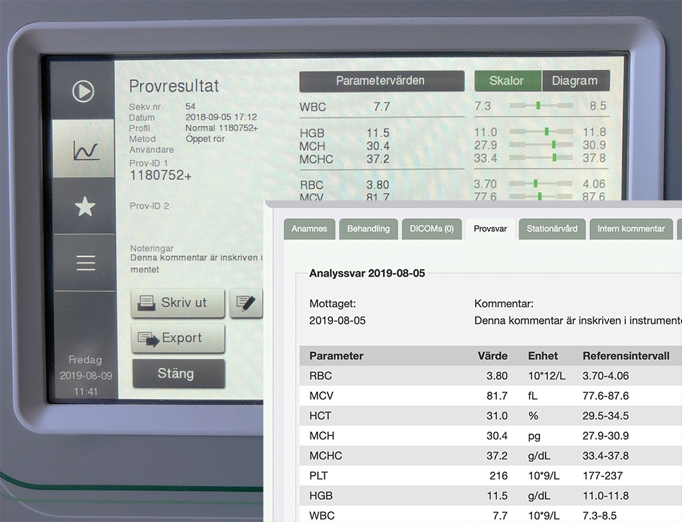Select the Provsvar tab
The height and width of the screenshot is (522, 682).
(490, 229)
